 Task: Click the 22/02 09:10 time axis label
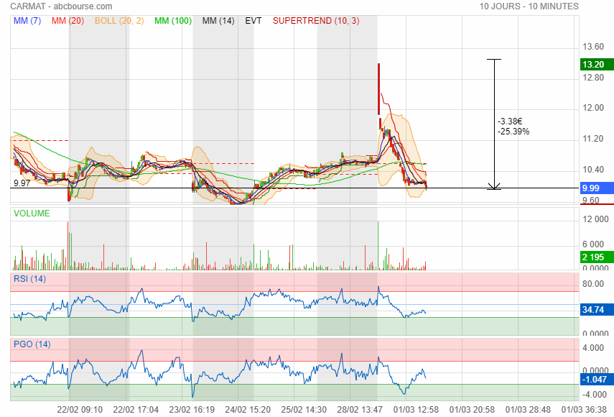[x=80, y=410]
